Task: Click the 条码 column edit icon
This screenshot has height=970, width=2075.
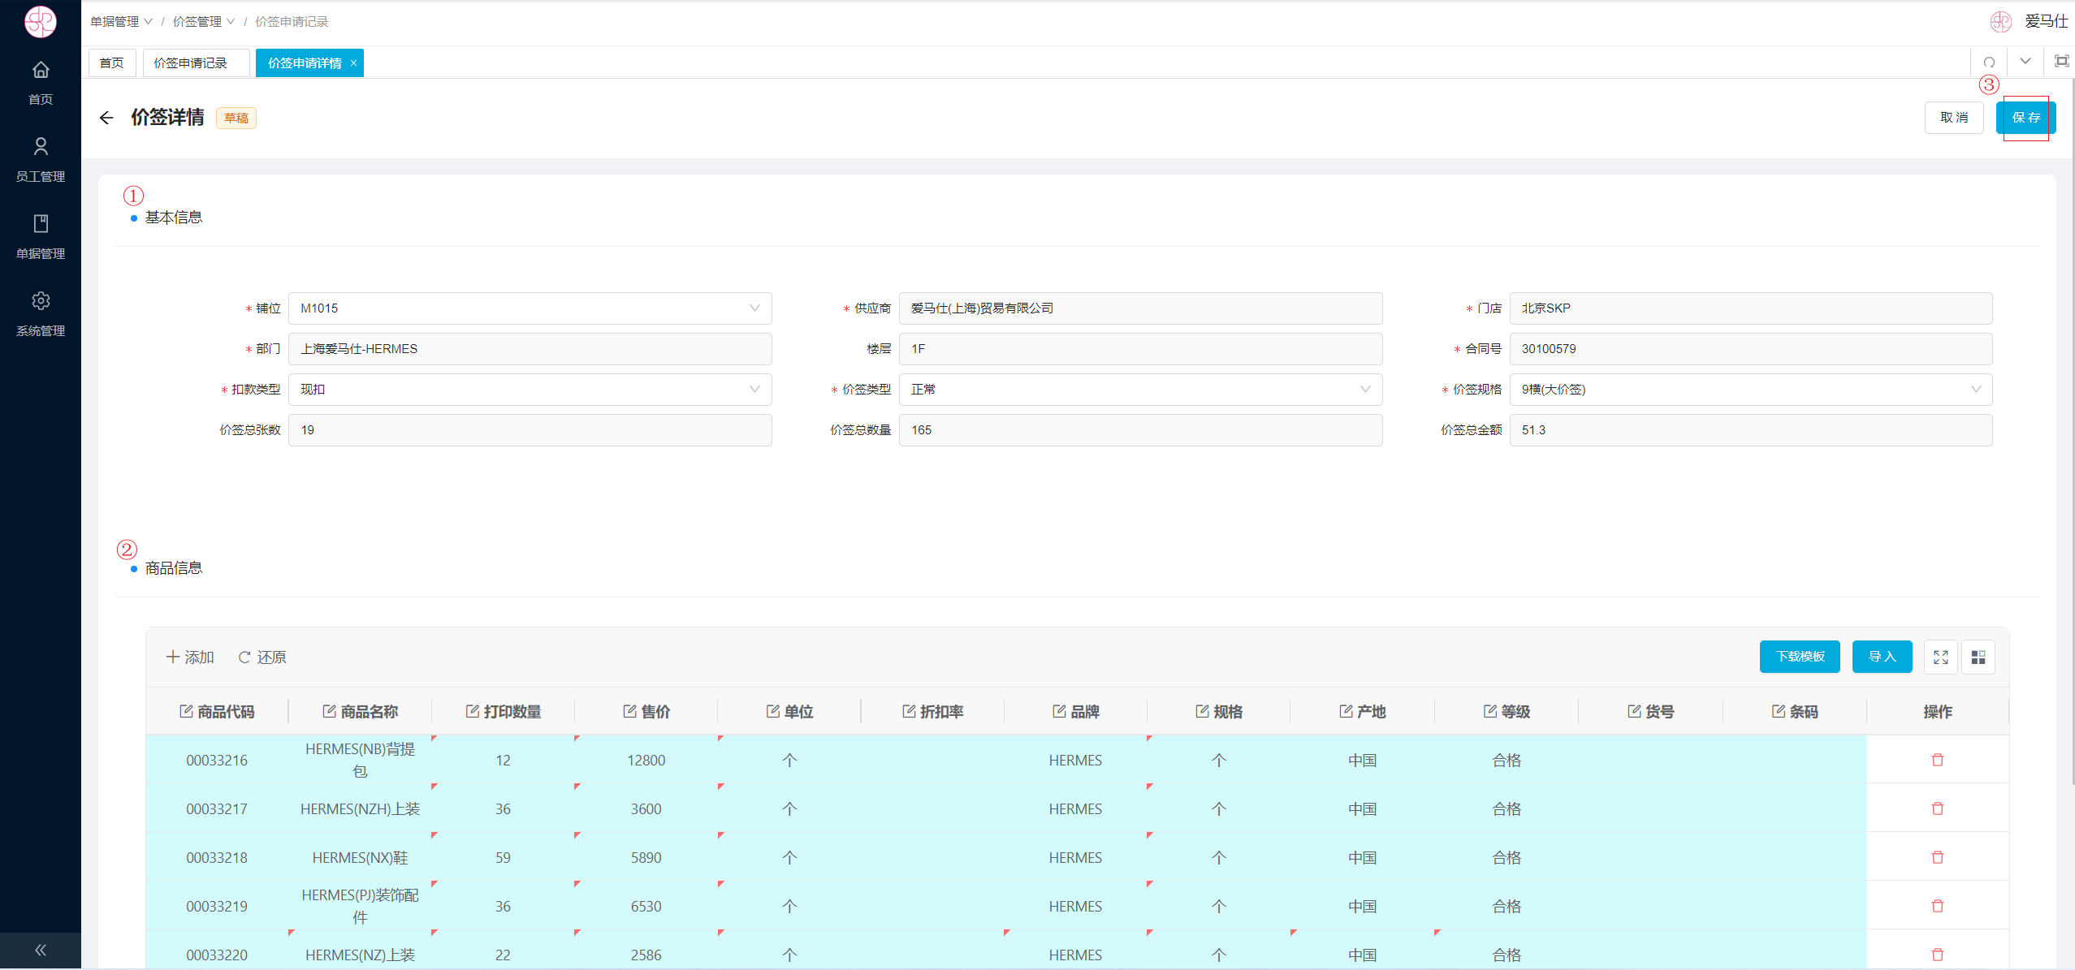Action: [1778, 711]
